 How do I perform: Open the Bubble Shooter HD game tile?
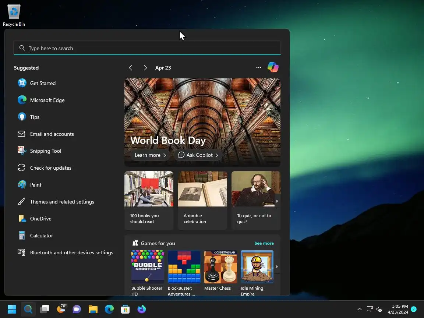[148, 273]
